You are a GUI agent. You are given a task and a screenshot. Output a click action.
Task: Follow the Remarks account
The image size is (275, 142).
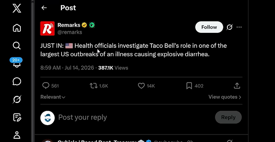coord(209,27)
